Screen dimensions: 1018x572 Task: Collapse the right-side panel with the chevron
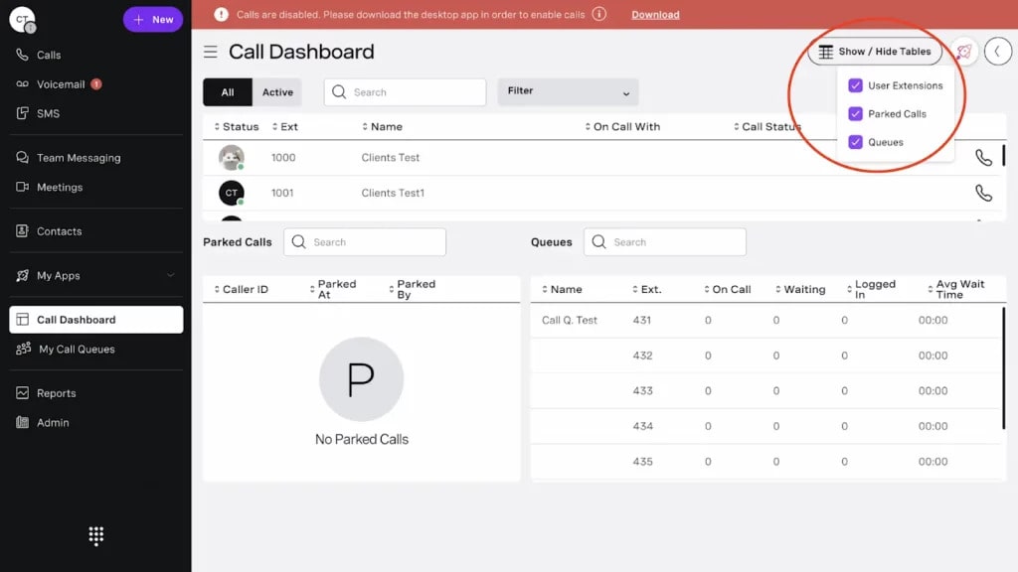(x=998, y=51)
